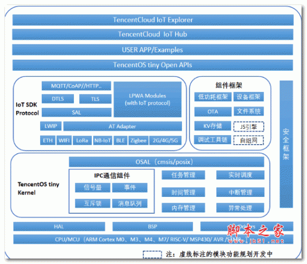Select the 调试工具链 block

click(213, 140)
